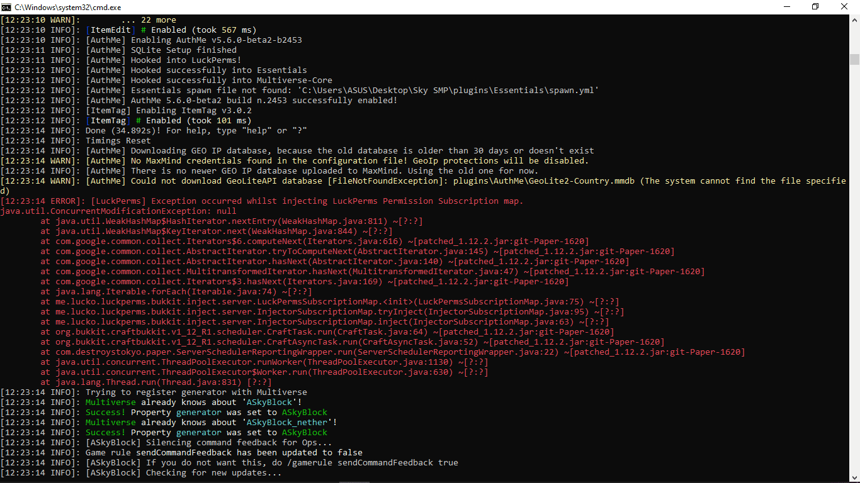Click the 'InjectorSubscriptionMap.inject' line ending java:63
The image size is (860, 483).
click(325, 322)
